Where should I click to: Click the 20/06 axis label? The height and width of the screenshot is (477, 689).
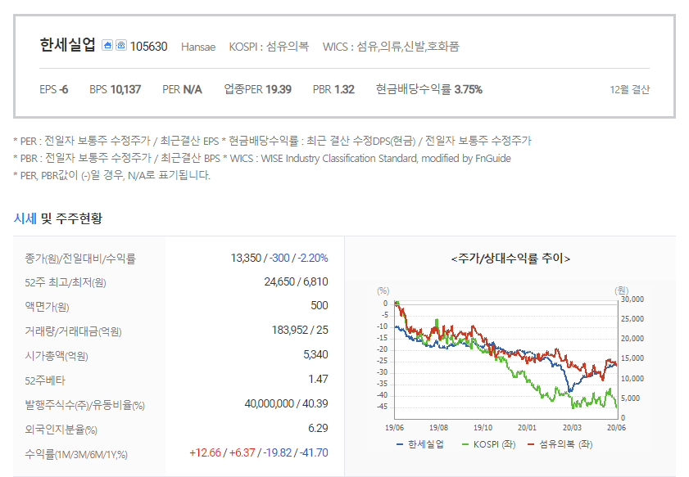(616, 427)
